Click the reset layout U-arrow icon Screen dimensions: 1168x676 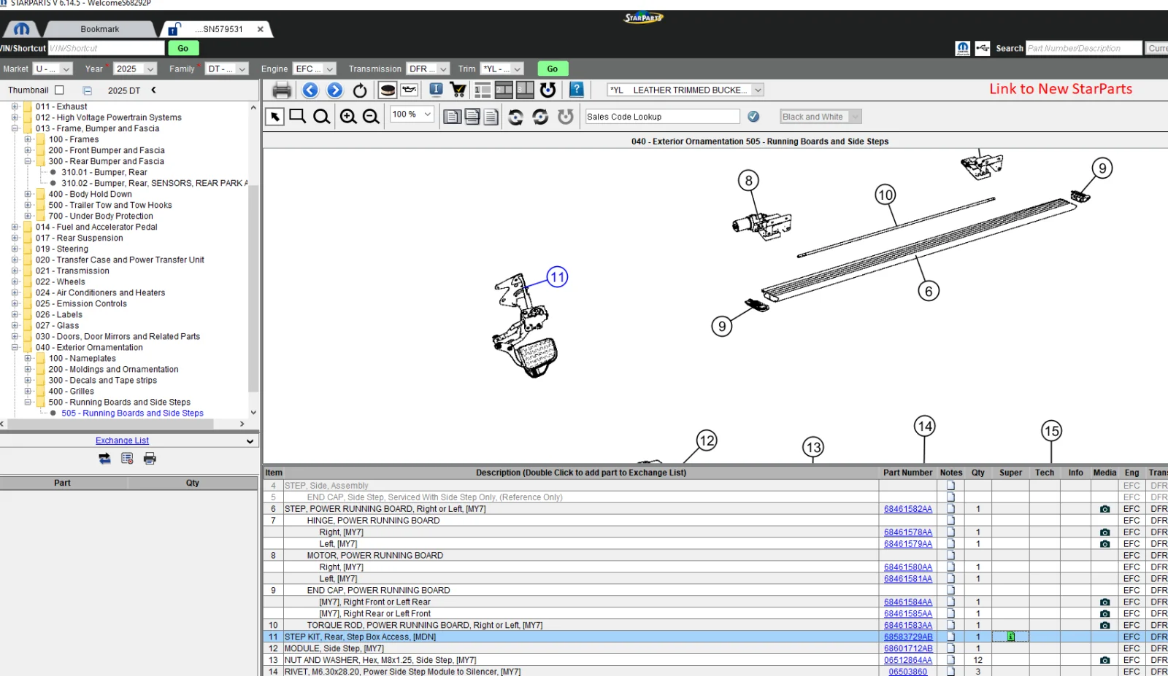pyautogui.click(x=548, y=90)
